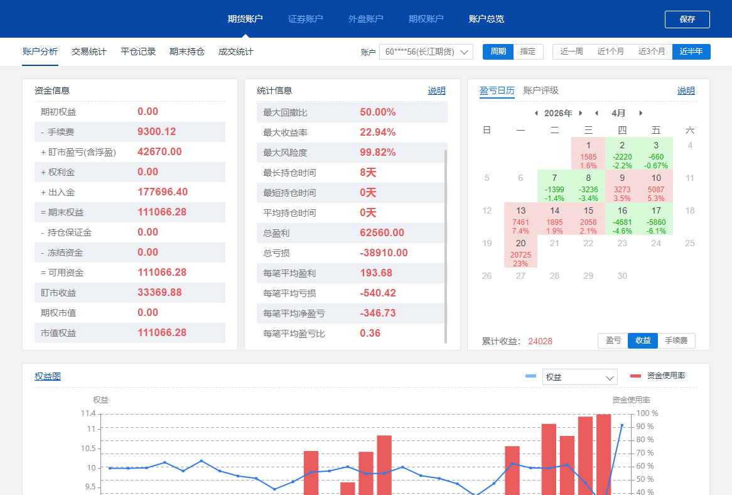Click 总亏损 value -38910.00
Screen dimensions: 732x495
pyautogui.click(x=384, y=253)
